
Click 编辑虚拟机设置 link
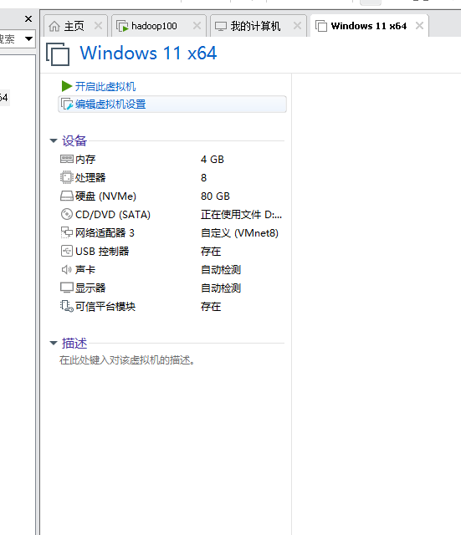click(110, 104)
